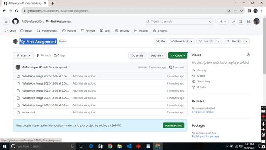Open Visual Studio Code from the taskbar
Image resolution: width=266 pixels, height=150 pixels.
click(x=129, y=146)
